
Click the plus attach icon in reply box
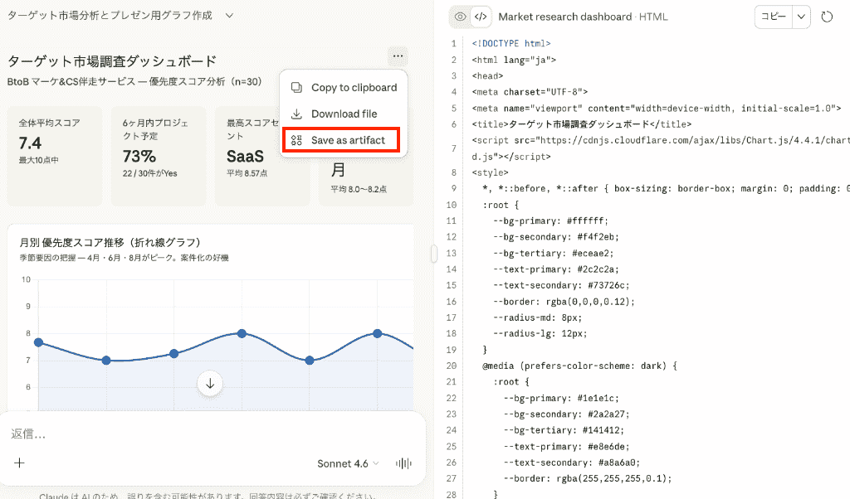coord(20,463)
